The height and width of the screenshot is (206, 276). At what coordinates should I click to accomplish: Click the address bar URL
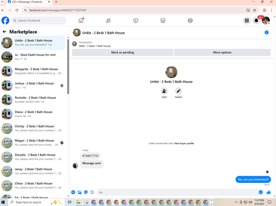pyautogui.click(x=58, y=10)
